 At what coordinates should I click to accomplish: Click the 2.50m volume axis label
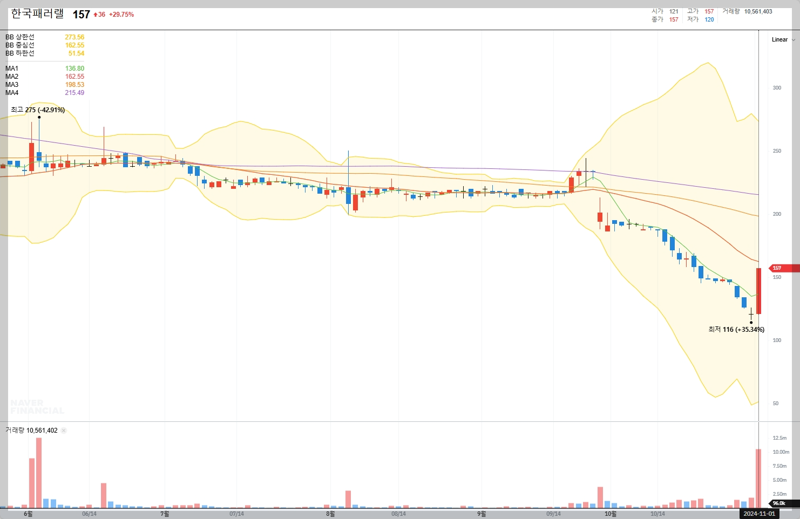(779, 494)
